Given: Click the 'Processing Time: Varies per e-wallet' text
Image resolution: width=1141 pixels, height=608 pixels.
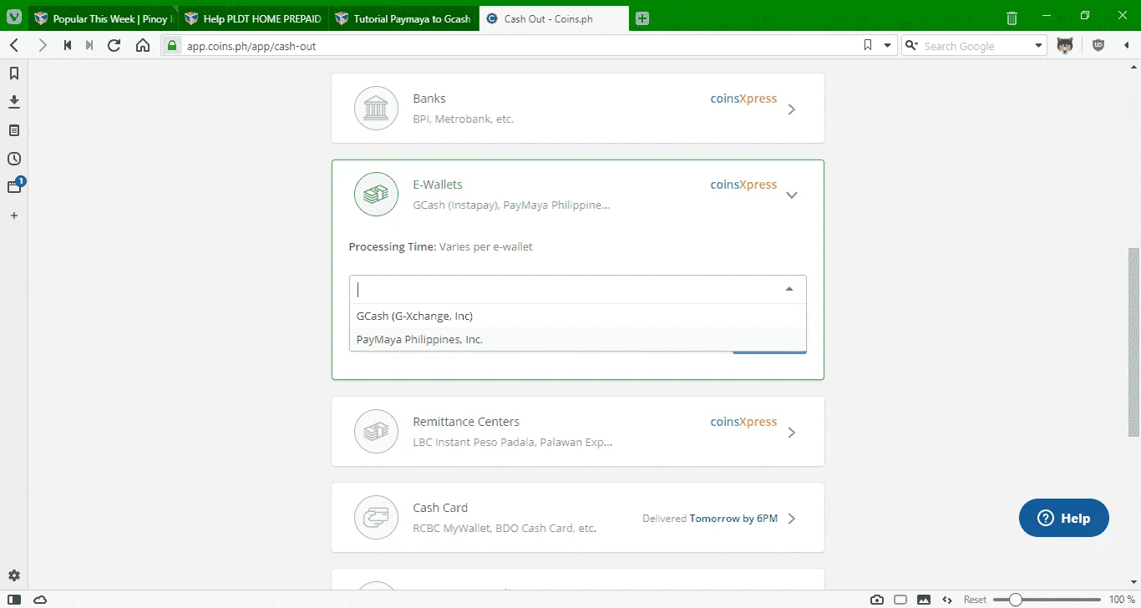Looking at the screenshot, I should pyautogui.click(x=440, y=246).
